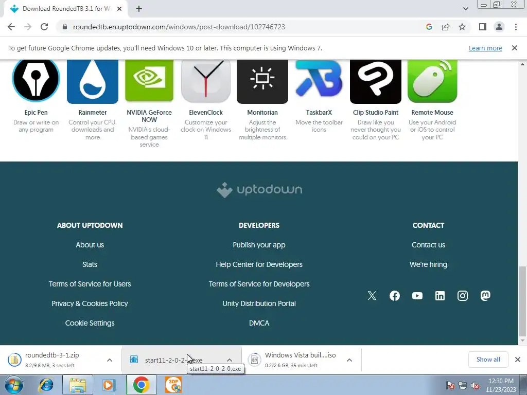Click the muted volume tray icon

pyautogui.click(x=475, y=386)
